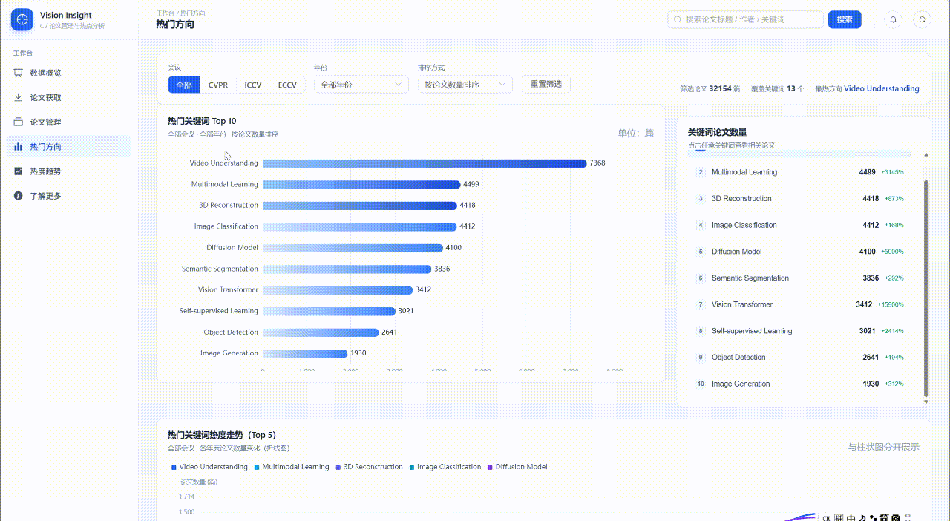Open the Self-supervised Learning keyword list row

[x=800, y=331]
